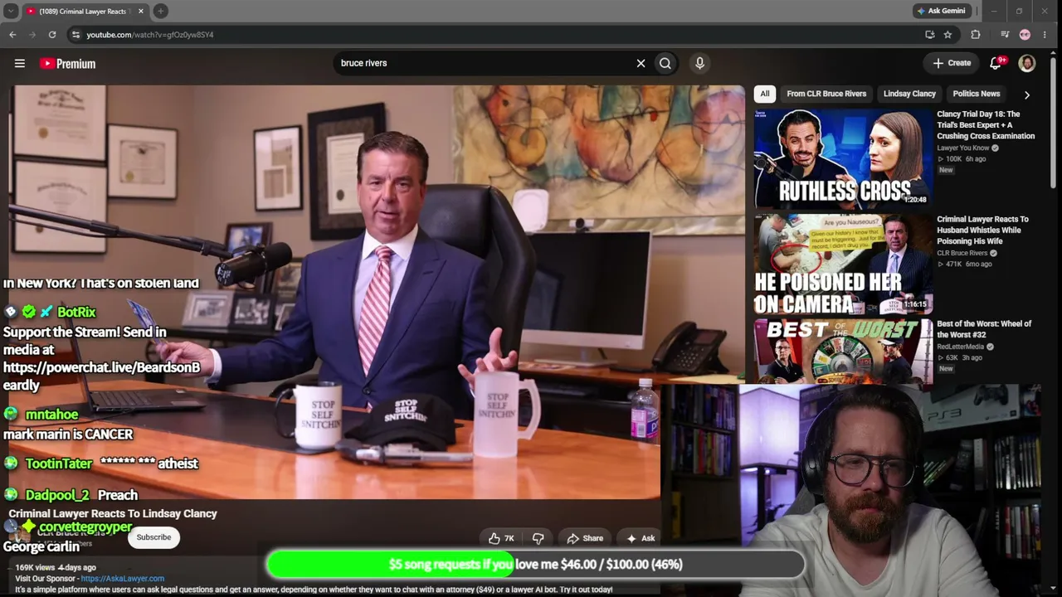This screenshot has width=1062, height=597.
Task: Open a new browser tab
Action: click(160, 11)
